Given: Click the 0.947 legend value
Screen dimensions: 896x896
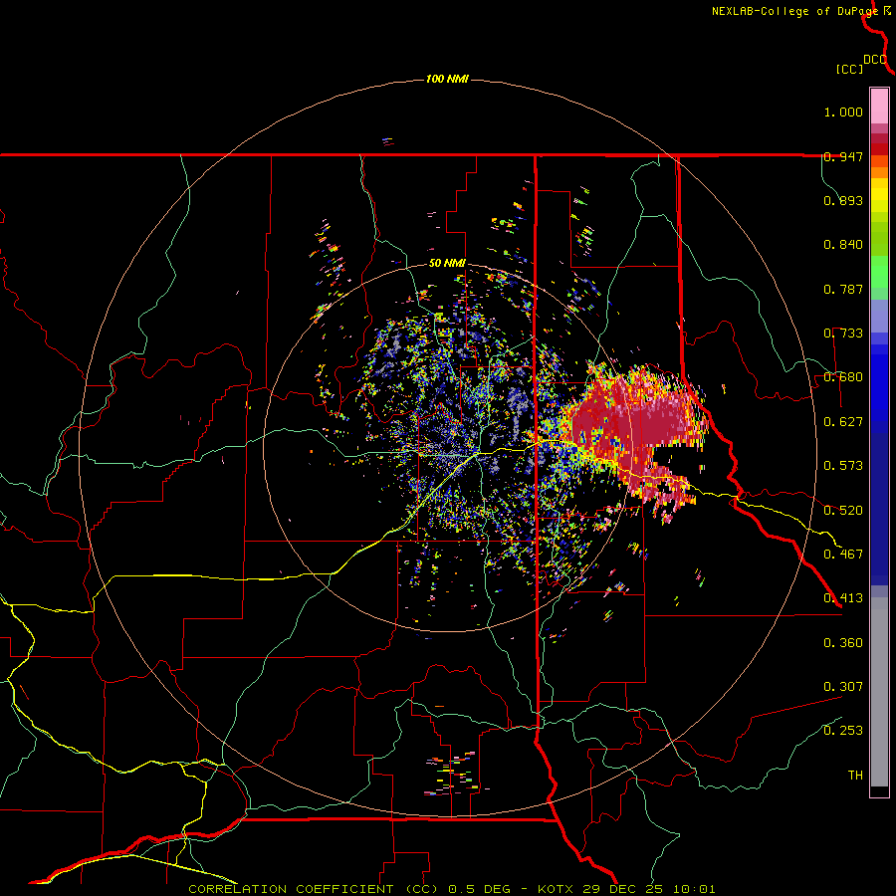Looking at the screenshot, I should pos(843,156).
